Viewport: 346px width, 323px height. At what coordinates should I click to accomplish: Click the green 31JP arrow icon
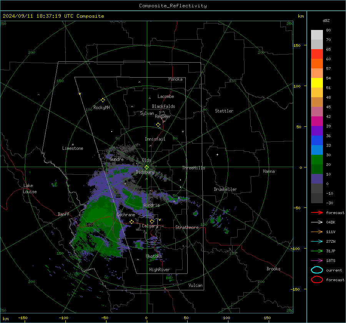point(317,251)
